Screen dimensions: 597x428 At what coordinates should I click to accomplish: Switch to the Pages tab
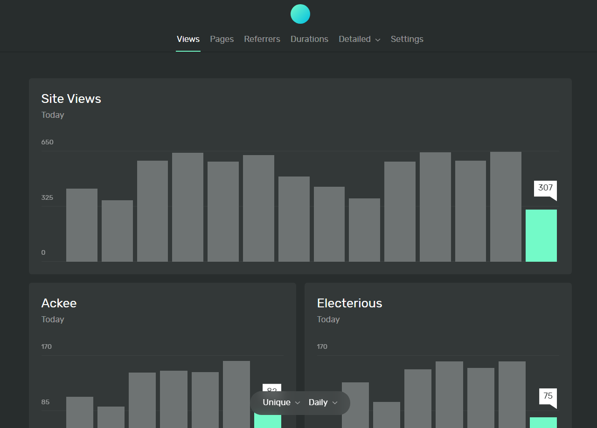point(222,39)
